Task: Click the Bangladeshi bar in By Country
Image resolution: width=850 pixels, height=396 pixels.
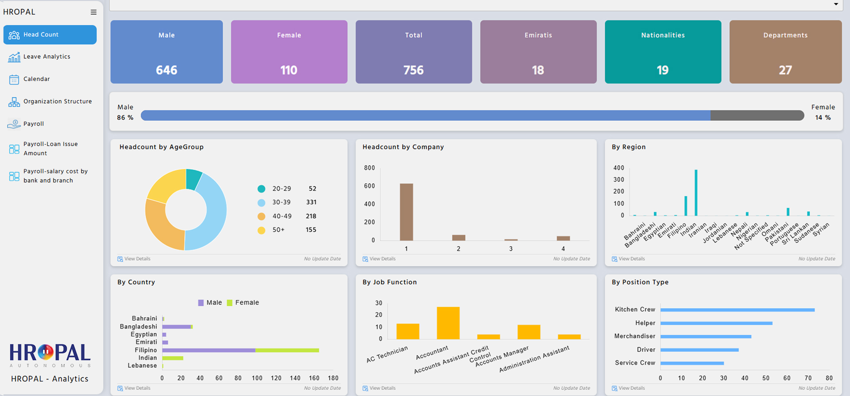Action: (177, 327)
